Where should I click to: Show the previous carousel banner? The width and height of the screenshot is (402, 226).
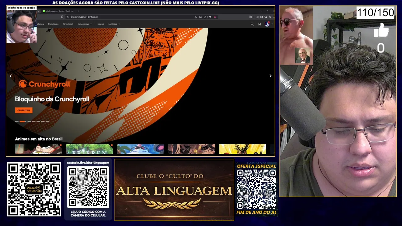[11, 76]
